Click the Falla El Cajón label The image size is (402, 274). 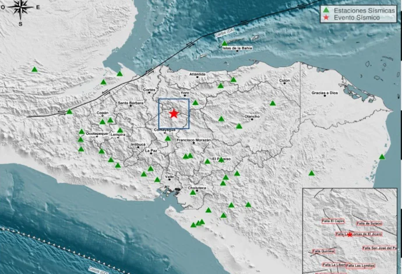333,221
